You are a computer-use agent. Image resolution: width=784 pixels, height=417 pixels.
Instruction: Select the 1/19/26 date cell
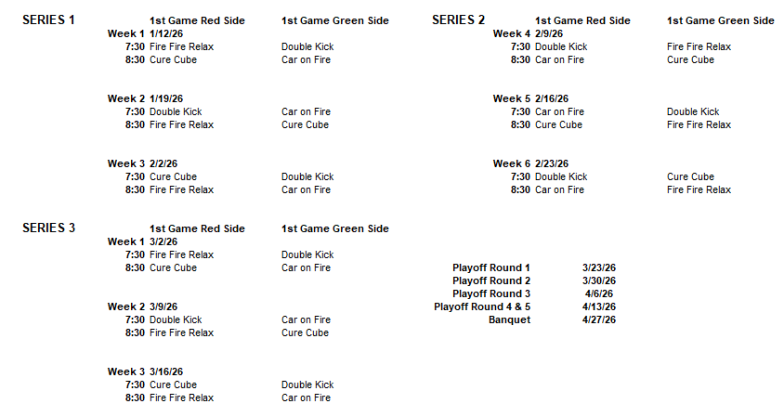pyautogui.click(x=166, y=98)
